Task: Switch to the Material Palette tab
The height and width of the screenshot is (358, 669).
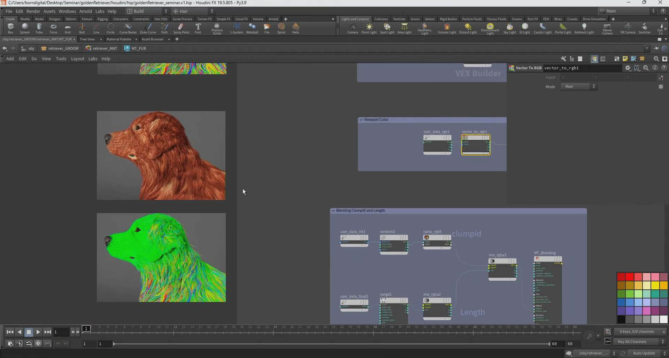Action: (x=118, y=39)
